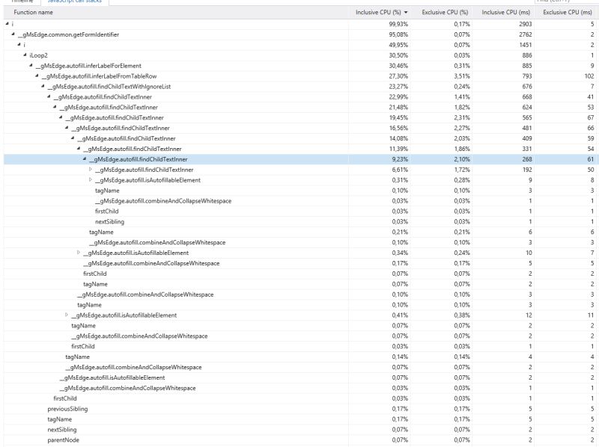Click the 99,93% inclusive CPU value
The image size is (599, 447).
(398, 24)
